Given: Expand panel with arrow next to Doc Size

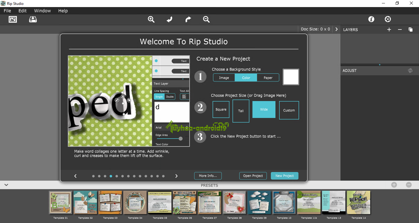Looking at the screenshot, I should click(336, 29).
